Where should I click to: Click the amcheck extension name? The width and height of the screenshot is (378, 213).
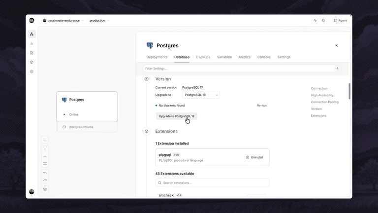click(x=166, y=195)
